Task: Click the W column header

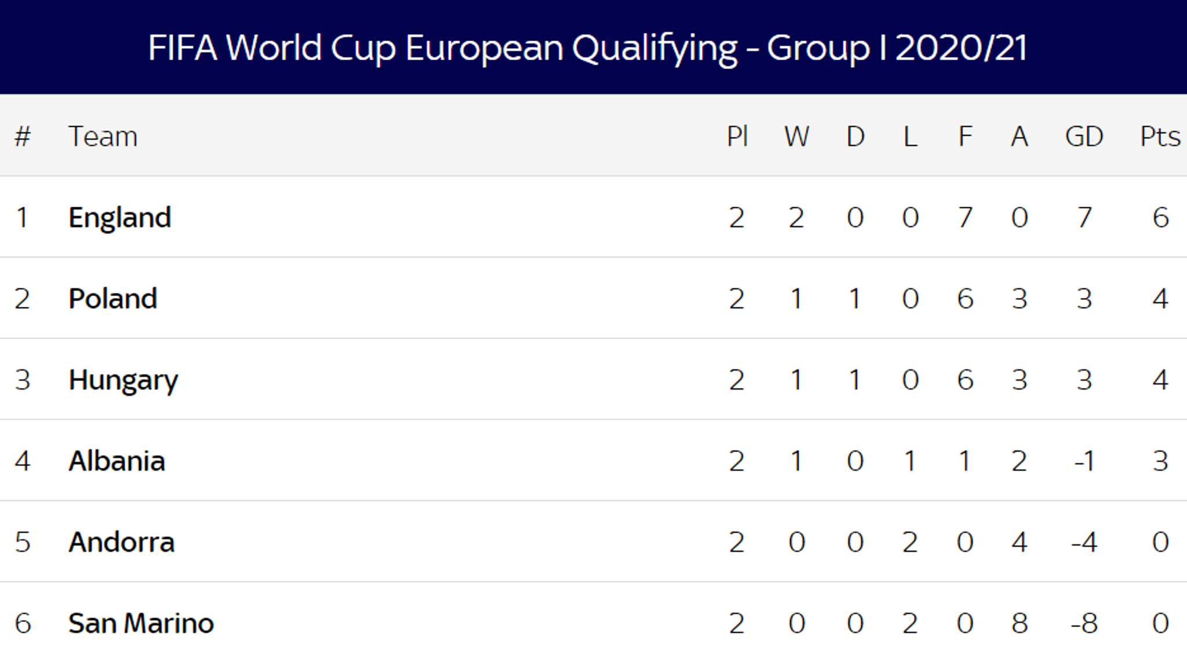Action: 796,137
